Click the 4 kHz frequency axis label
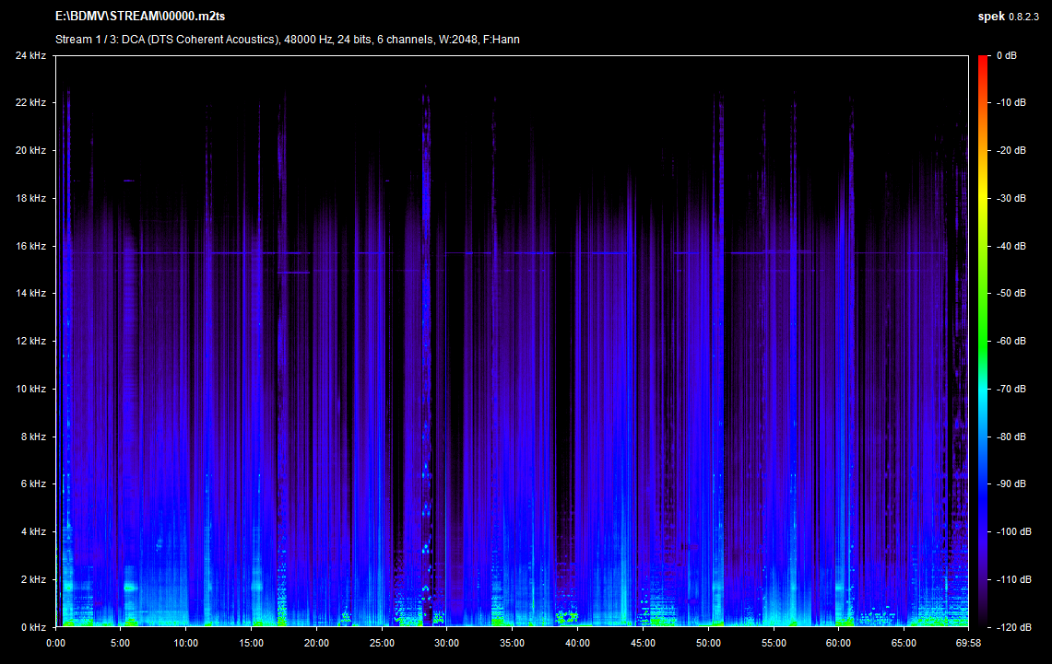The width and height of the screenshot is (1052, 664). [32, 531]
